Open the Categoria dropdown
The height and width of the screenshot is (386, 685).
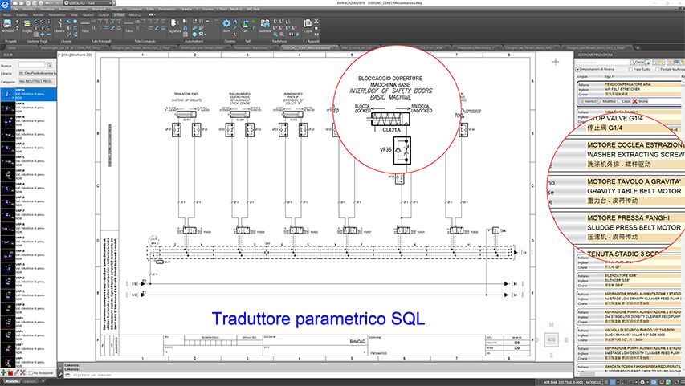[x=38, y=81]
